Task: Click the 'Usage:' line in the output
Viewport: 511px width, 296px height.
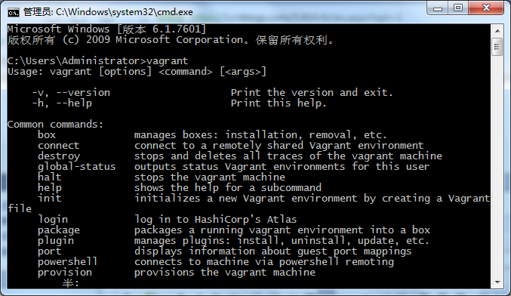Action: click(x=137, y=72)
